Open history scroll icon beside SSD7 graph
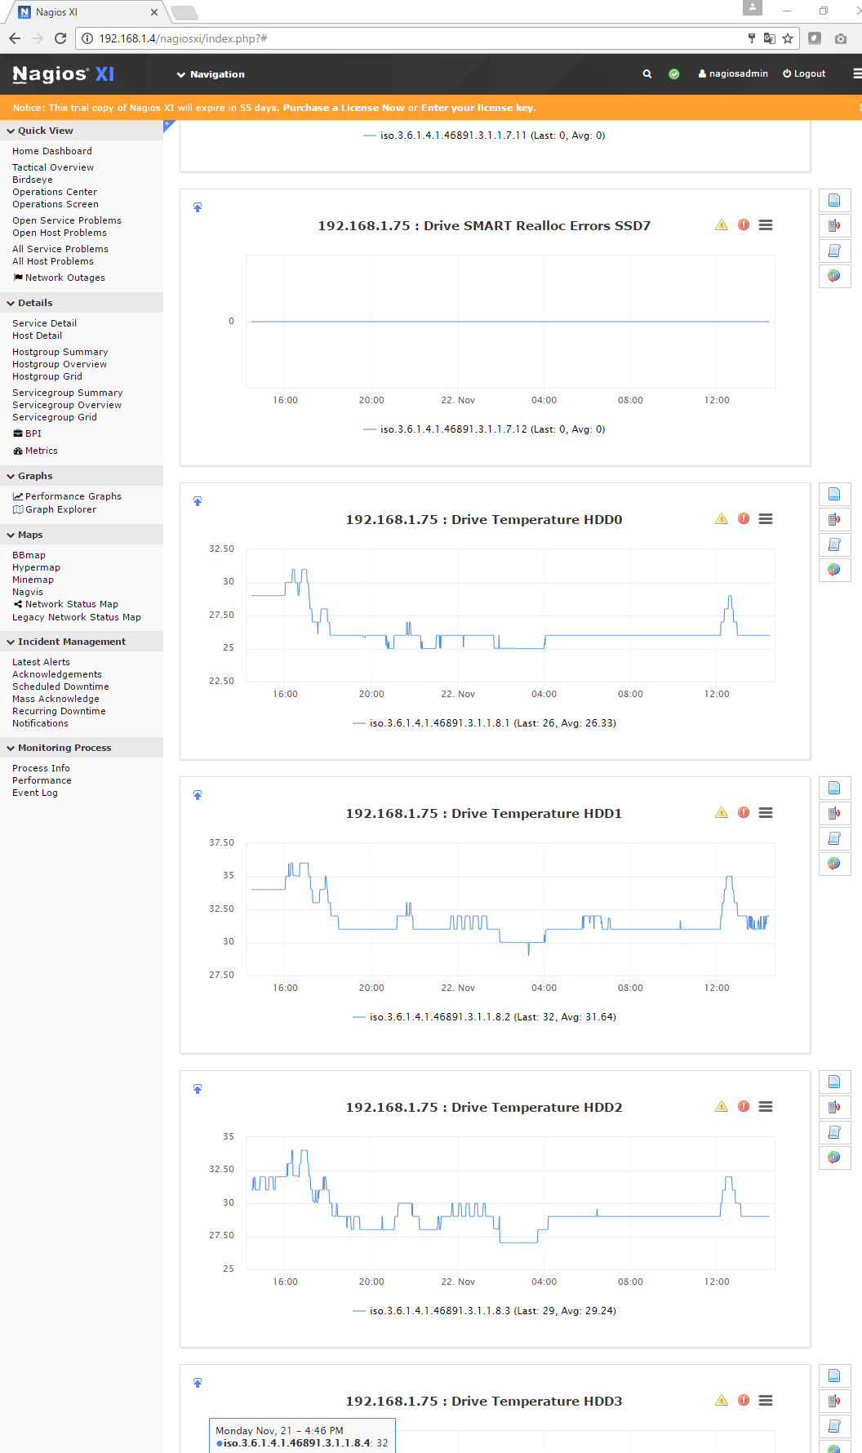Screen dimensions: 862x1453 834,251
